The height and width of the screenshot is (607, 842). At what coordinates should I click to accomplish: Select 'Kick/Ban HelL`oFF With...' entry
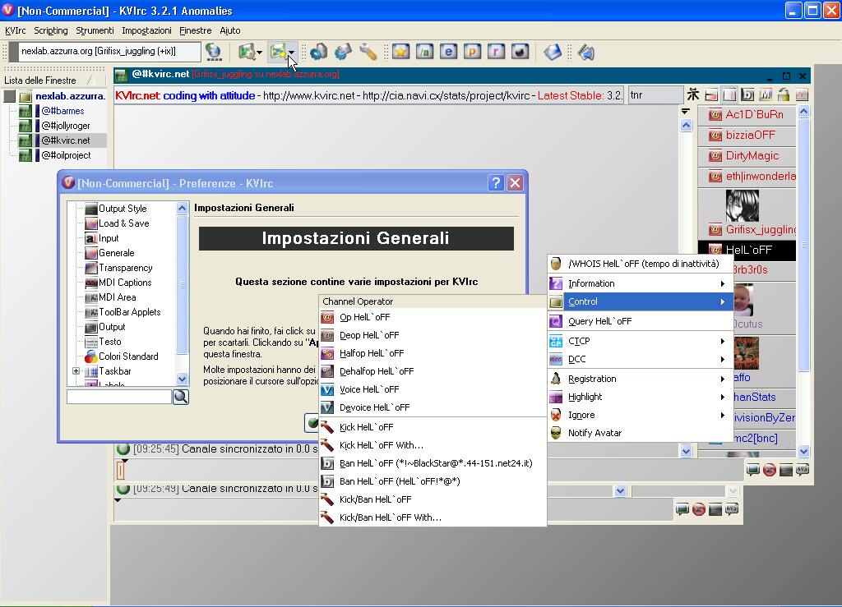pyautogui.click(x=433, y=517)
